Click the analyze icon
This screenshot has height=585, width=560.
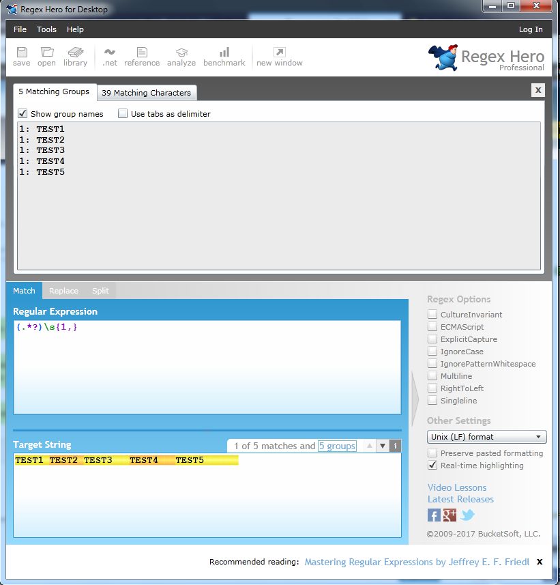181,57
